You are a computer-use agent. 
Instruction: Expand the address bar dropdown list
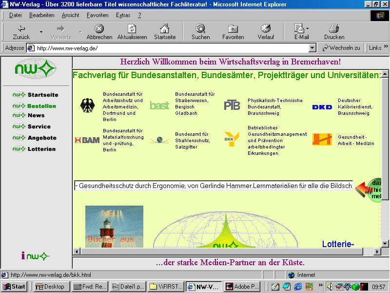[312, 48]
